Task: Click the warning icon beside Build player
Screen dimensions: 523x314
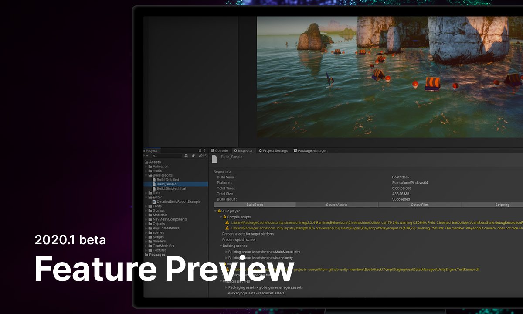Action: pyautogui.click(x=219, y=211)
